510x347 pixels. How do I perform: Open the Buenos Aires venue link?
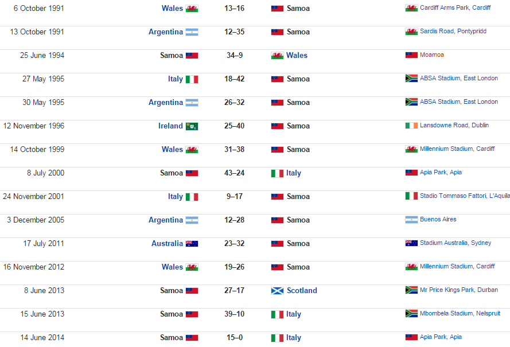point(438,220)
